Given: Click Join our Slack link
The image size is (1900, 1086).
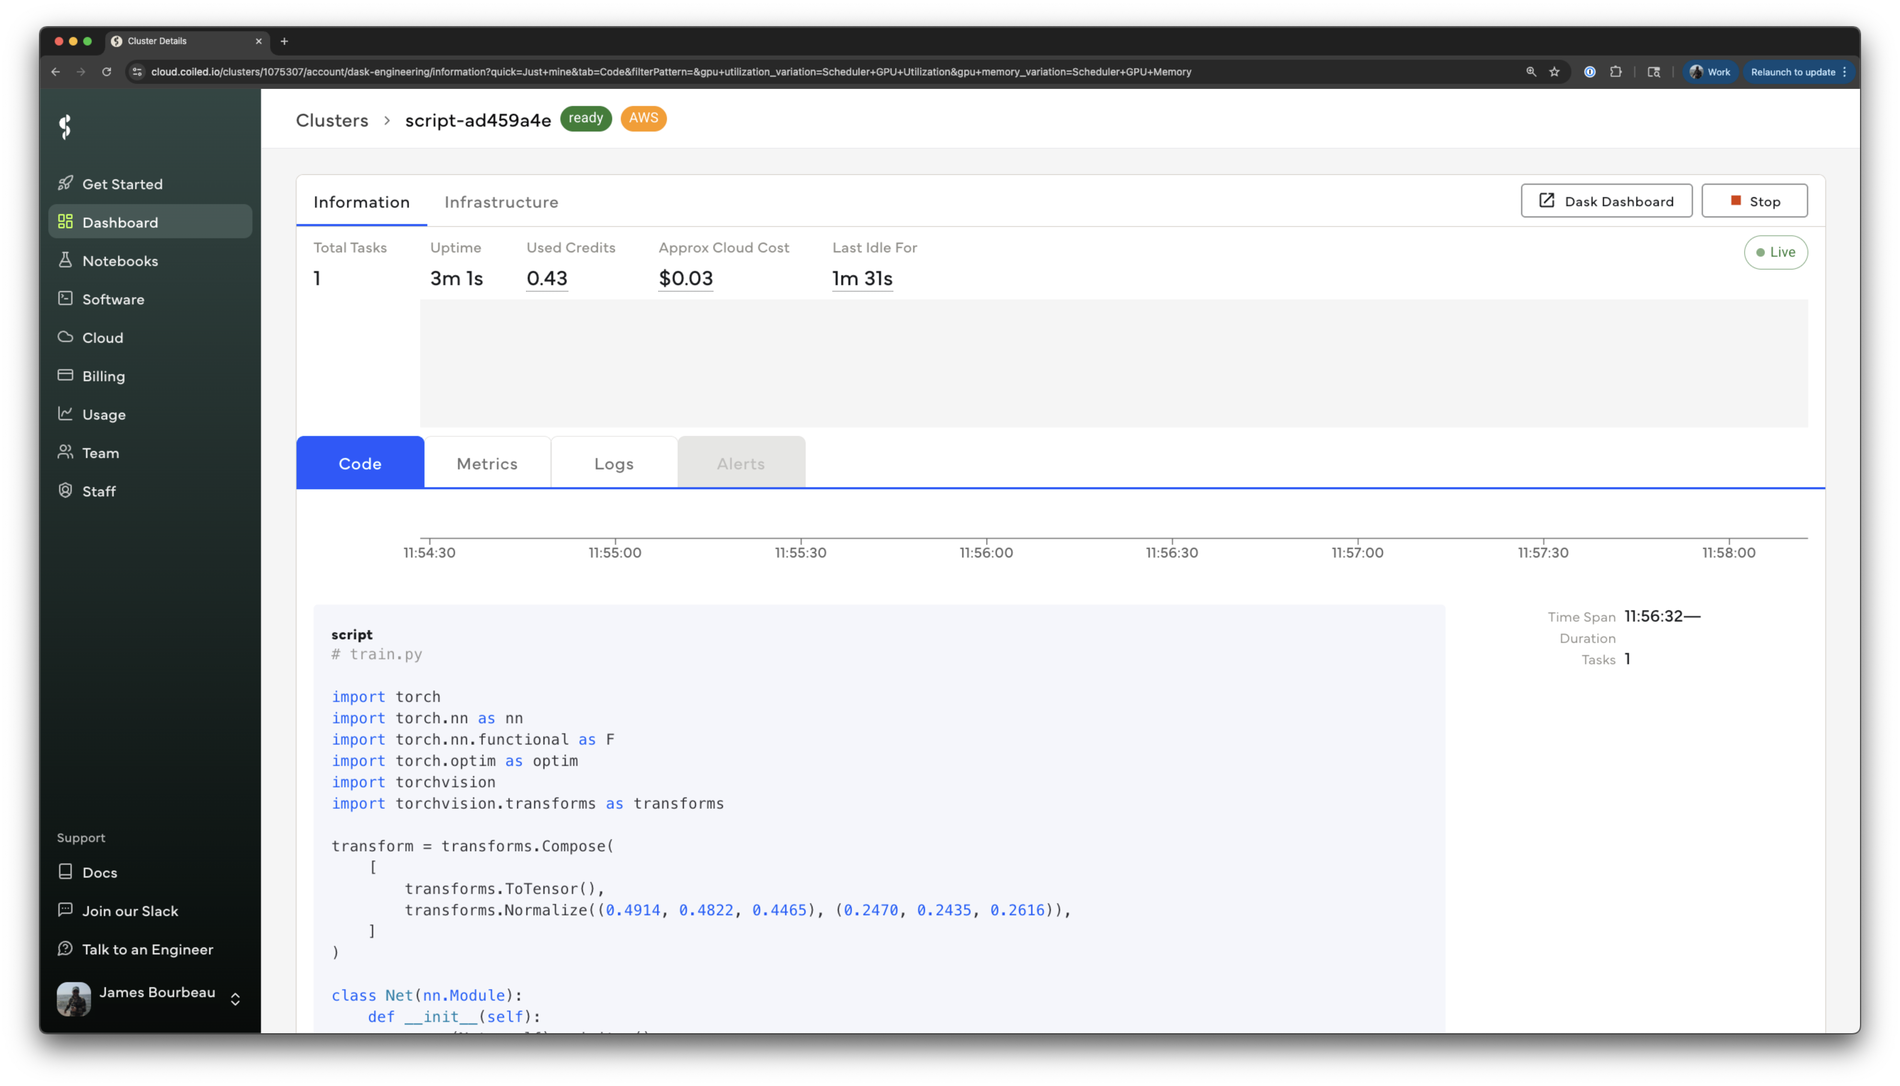Looking at the screenshot, I should [150, 910].
